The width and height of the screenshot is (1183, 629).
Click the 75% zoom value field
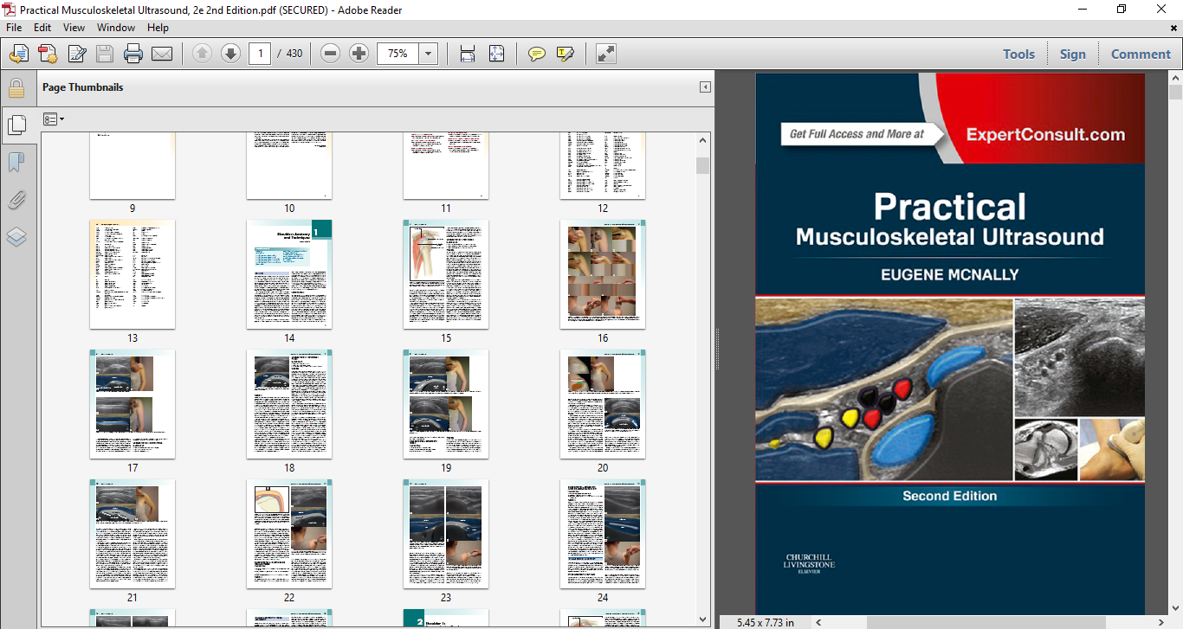coord(398,54)
